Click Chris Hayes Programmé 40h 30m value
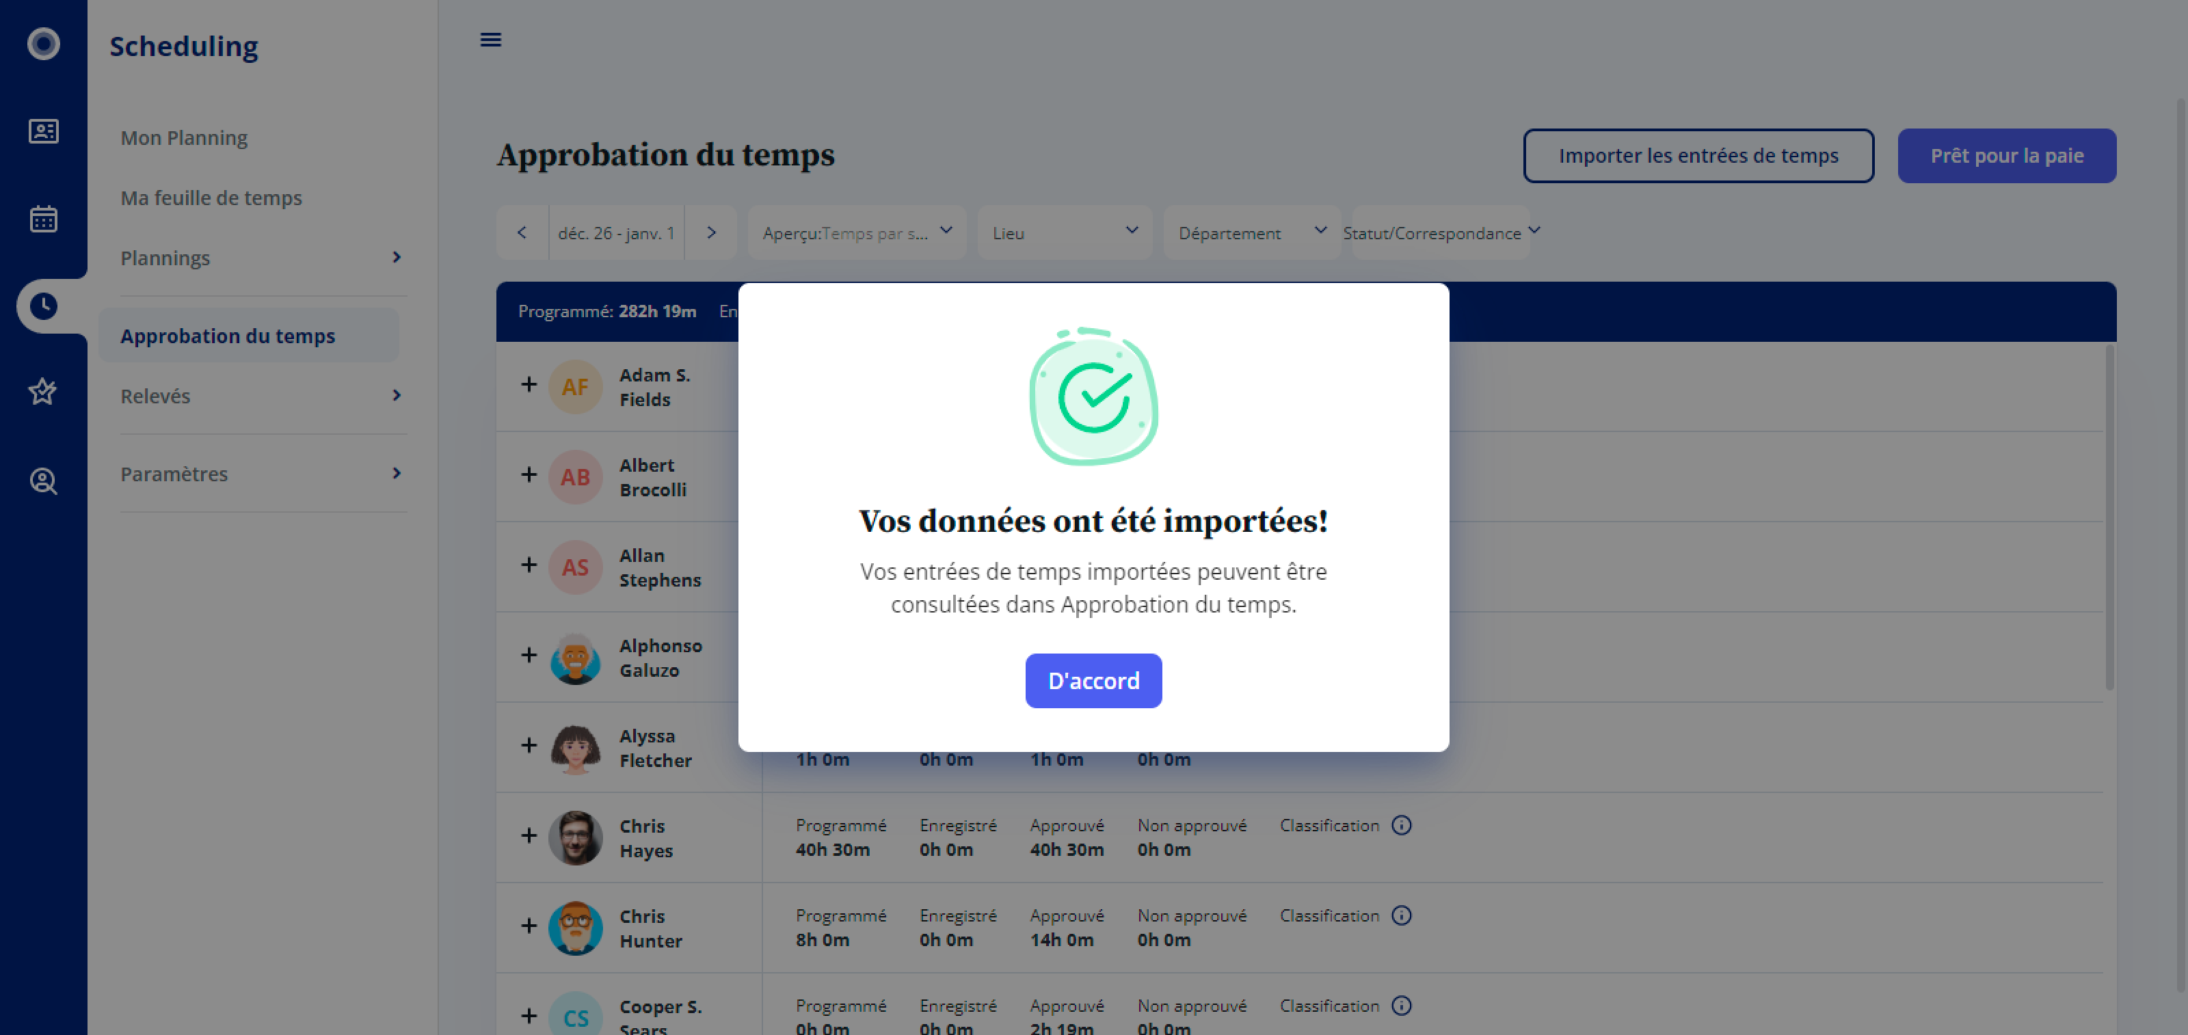This screenshot has height=1035, width=2188. click(832, 849)
